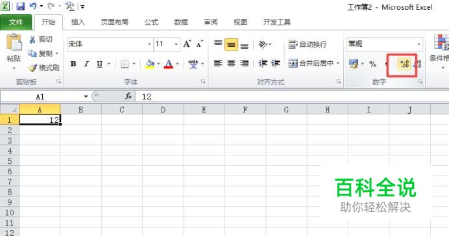Toggle middle vertical alignment

[x=232, y=44]
